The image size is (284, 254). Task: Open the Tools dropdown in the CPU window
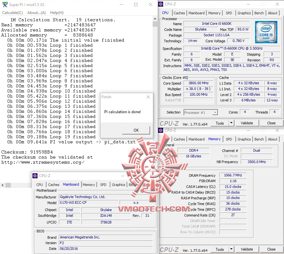point(231,123)
